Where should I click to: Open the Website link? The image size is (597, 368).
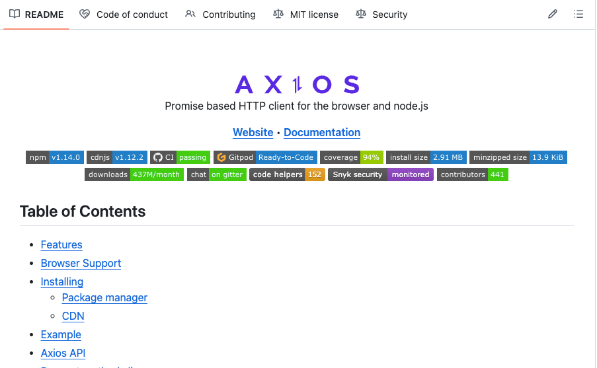(253, 132)
